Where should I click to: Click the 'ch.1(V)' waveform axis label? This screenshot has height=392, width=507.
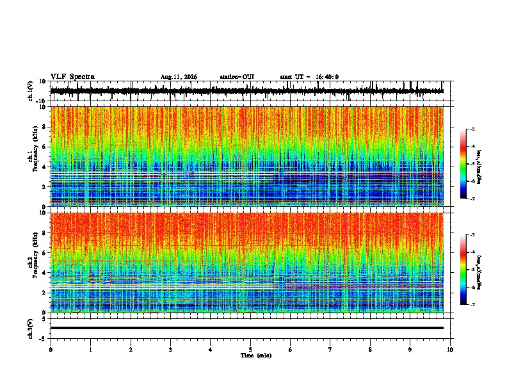point(31,91)
